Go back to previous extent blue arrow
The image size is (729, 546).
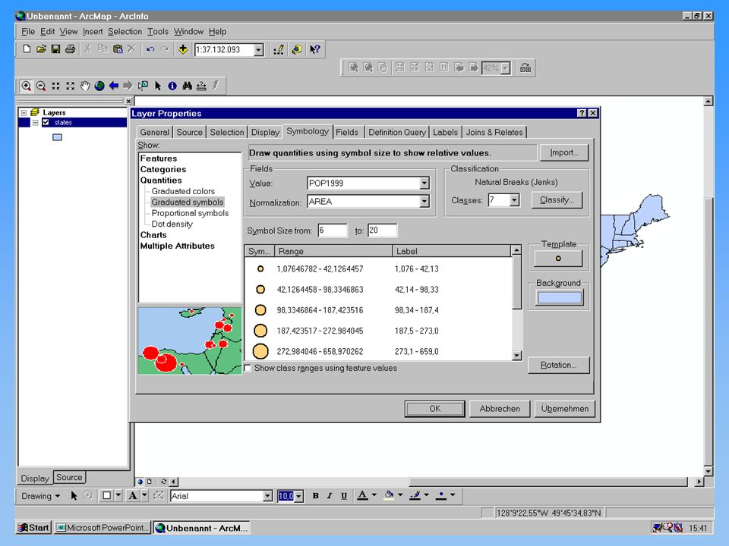(113, 86)
